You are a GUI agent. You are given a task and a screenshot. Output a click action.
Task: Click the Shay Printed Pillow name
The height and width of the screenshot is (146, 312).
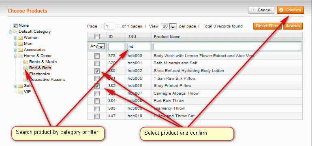172,86
